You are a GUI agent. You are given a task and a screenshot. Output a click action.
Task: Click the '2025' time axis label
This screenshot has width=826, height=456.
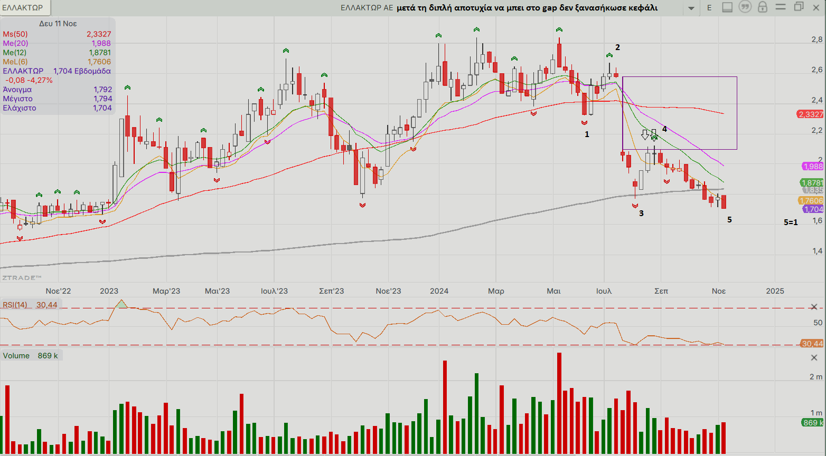tap(775, 291)
